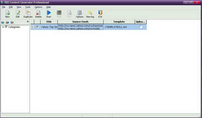Enable the Upload checkbox for Yahoo row
The width and height of the screenshot is (202, 118).
[141, 27]
